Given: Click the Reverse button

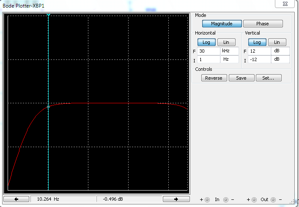Looking at the screenshot, I should tap(214, 78).
